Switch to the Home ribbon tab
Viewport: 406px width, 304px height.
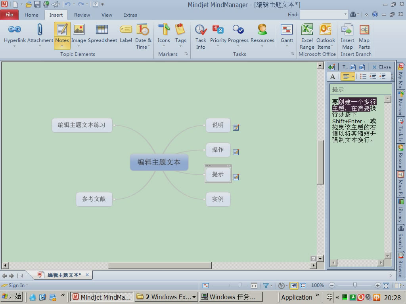tap(31, 15)
